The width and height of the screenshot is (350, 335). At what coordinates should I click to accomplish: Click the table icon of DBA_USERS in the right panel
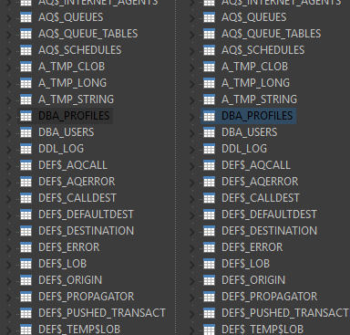(209, 132)
